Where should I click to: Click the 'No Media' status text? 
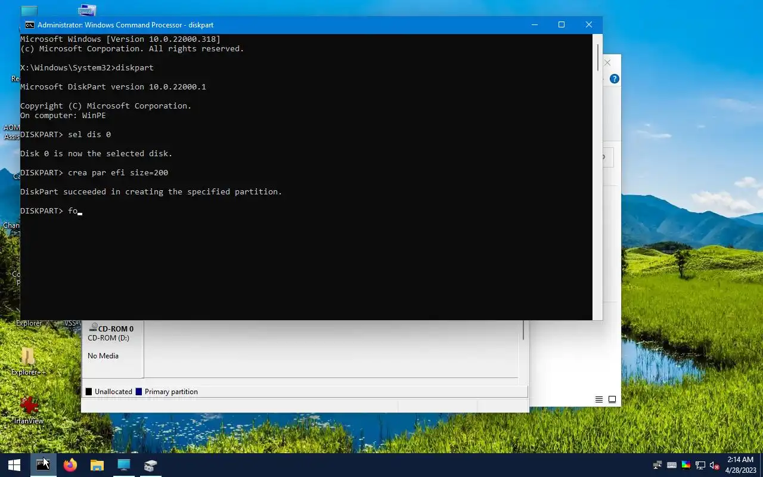click(x=103, y=356)
